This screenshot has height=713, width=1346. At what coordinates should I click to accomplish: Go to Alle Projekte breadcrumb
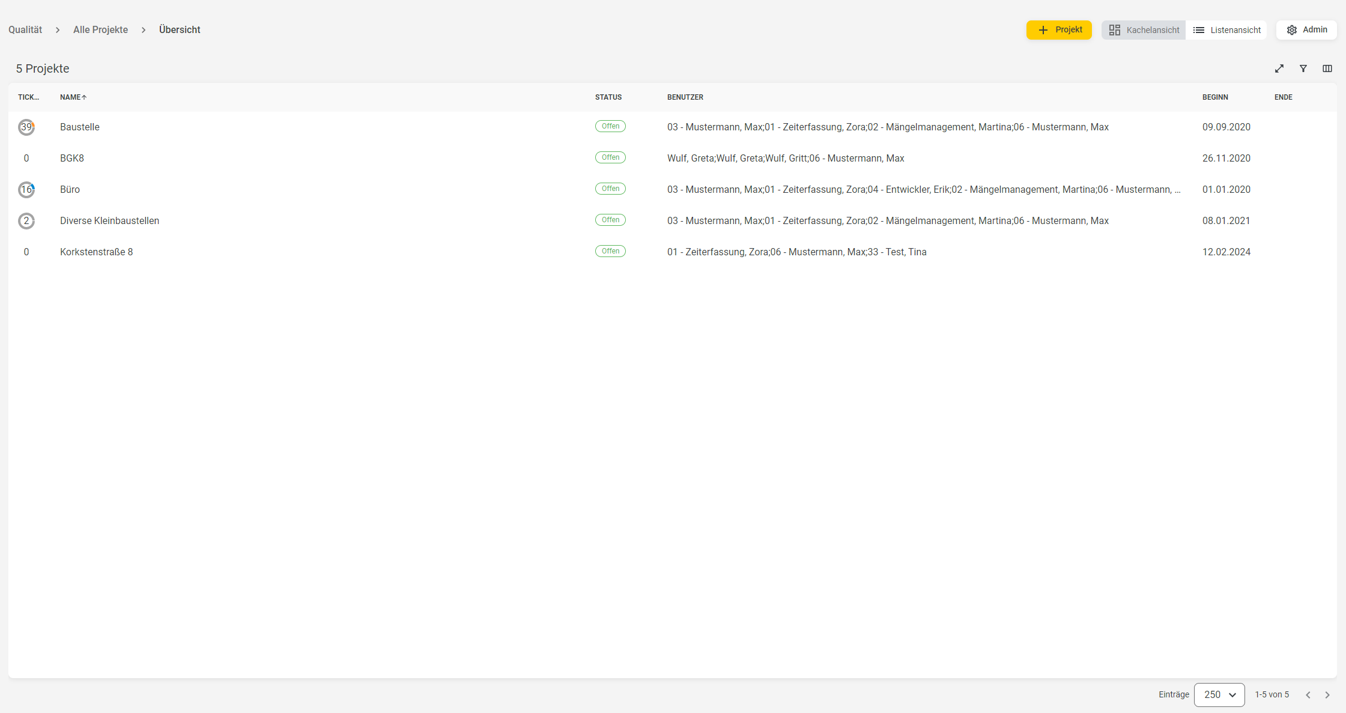point(100,30)
